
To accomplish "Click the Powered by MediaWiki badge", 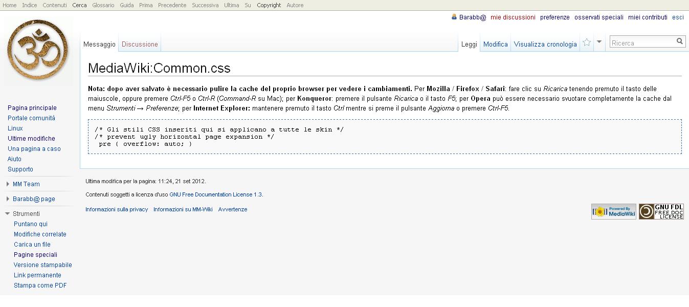I will click(613, 211).
